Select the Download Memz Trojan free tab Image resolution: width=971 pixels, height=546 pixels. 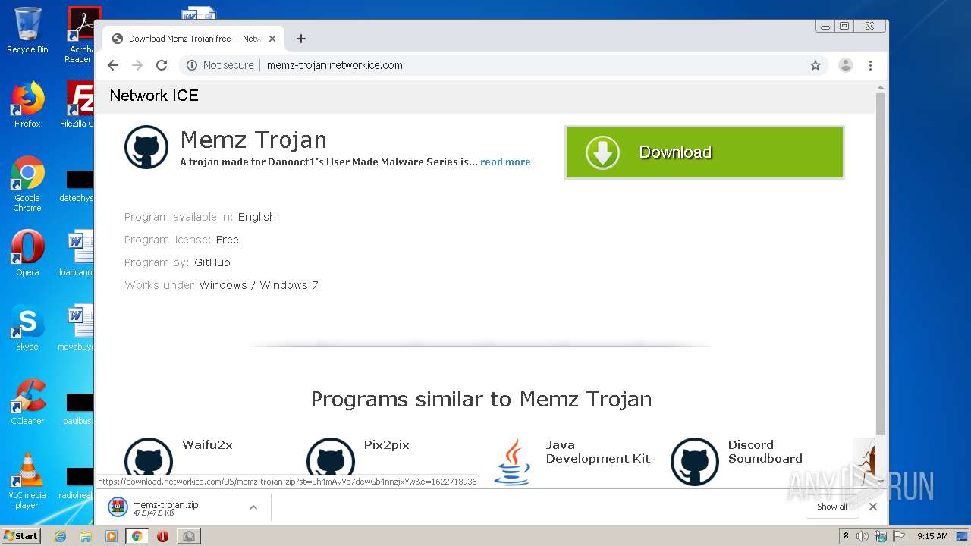pos(194,39)
